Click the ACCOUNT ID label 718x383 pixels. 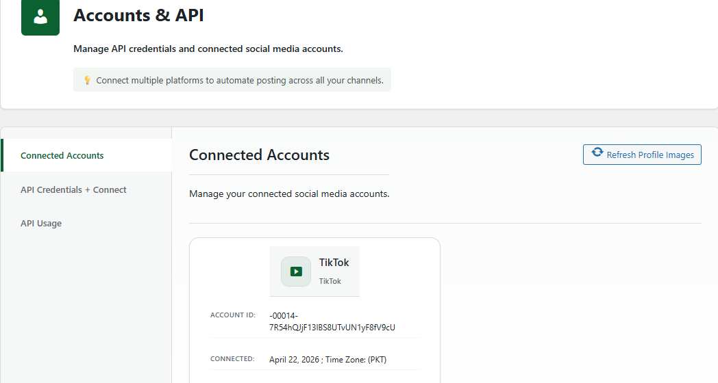(233, 315)
